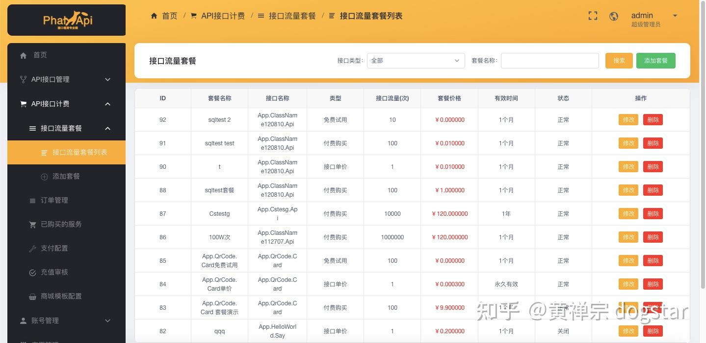This screenshot has width=706, height=343.
Task: Click 修改 on the sqltest 2 row
Action: point(628,119)
